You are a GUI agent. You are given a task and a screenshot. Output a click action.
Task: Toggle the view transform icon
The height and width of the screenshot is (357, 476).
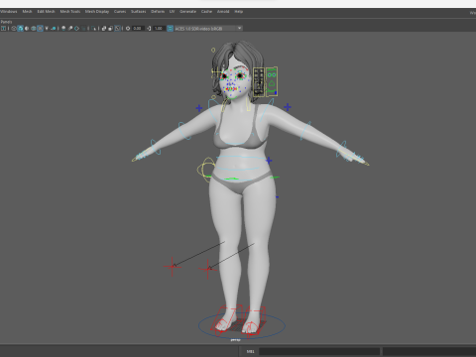coord(170,29)
